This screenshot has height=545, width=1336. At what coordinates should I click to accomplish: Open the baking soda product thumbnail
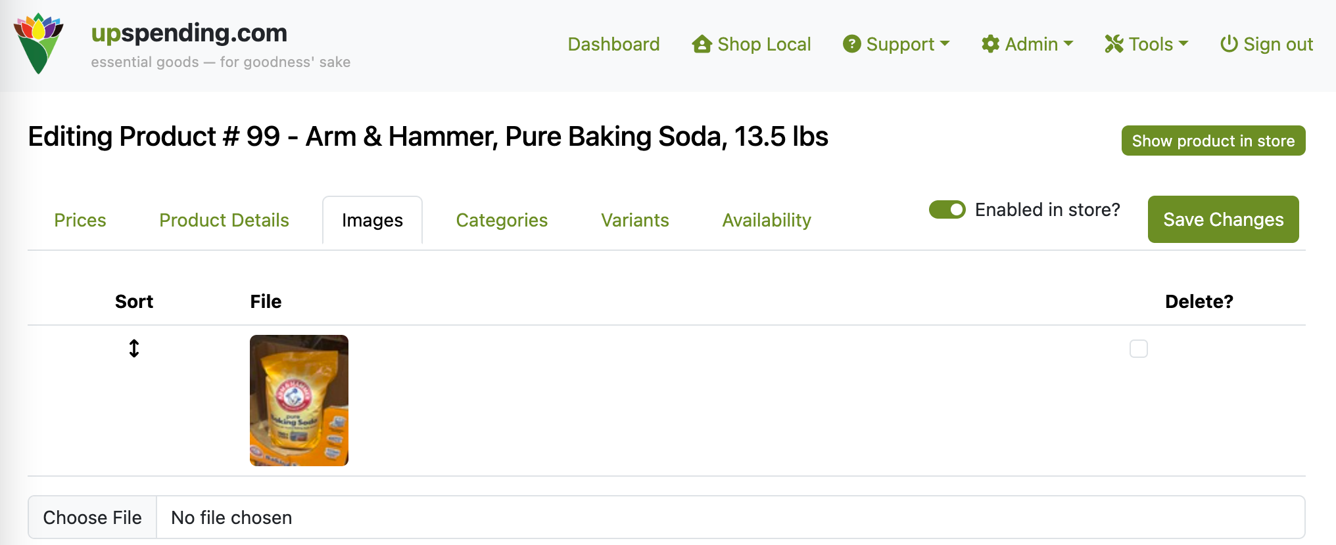coord(299,401)
